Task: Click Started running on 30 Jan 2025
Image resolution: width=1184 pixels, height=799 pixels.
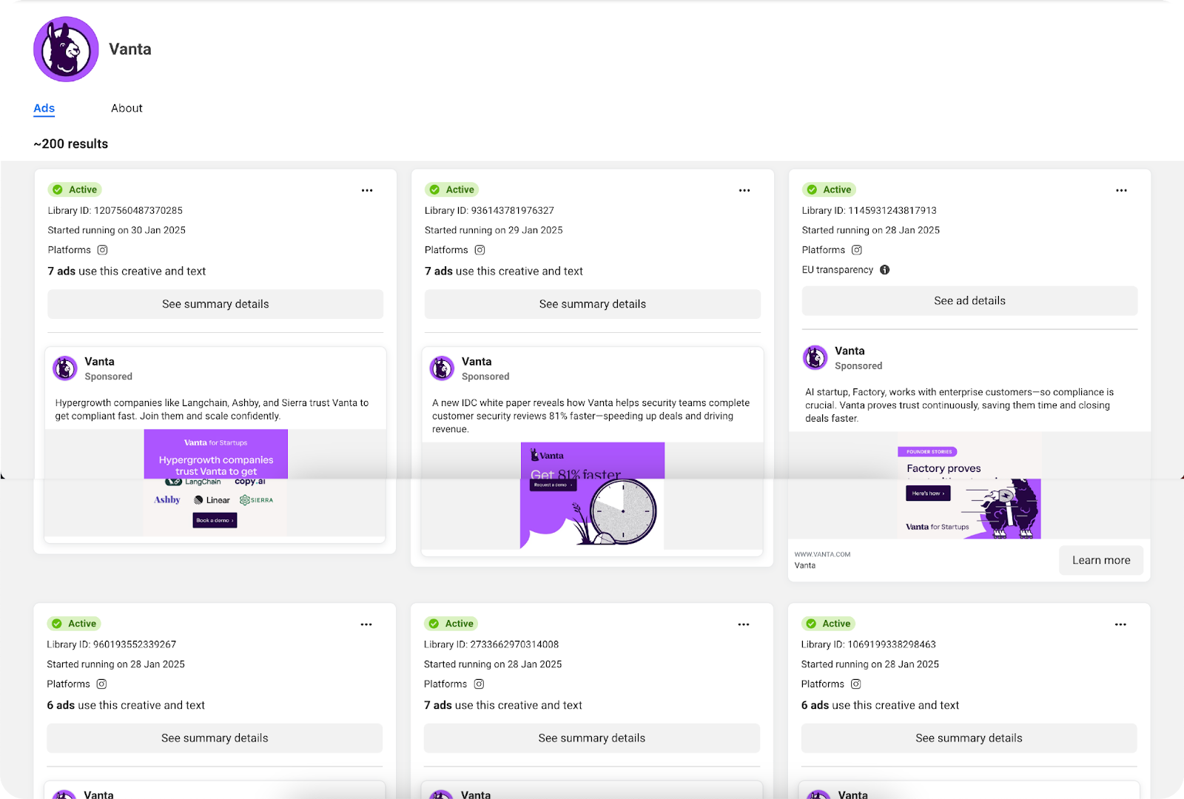Action: pyautogui.click(x=117, y=231)
